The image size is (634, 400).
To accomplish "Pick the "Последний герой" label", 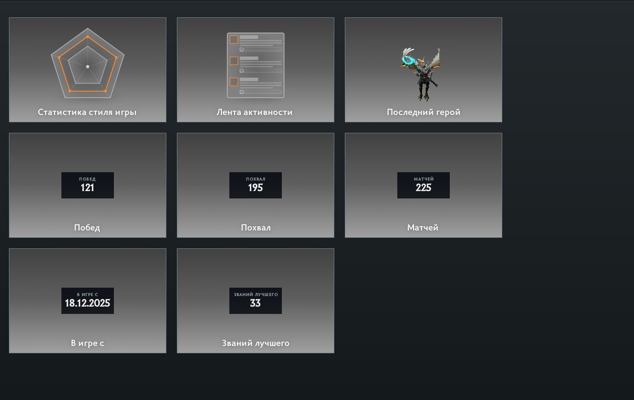I will click(x=424, y=112).
